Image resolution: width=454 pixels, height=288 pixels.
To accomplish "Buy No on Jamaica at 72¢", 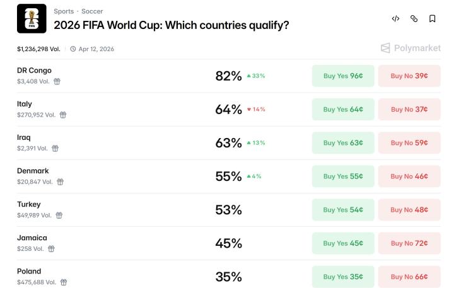I will [409, 243].
